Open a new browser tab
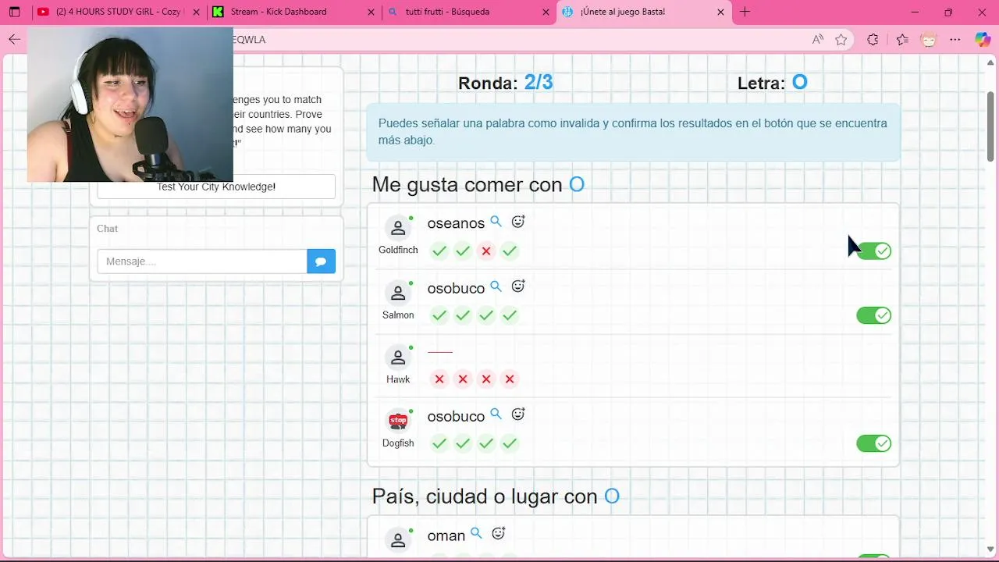The width and height of the screenshot is (999, 562). [x=745, y=12]
